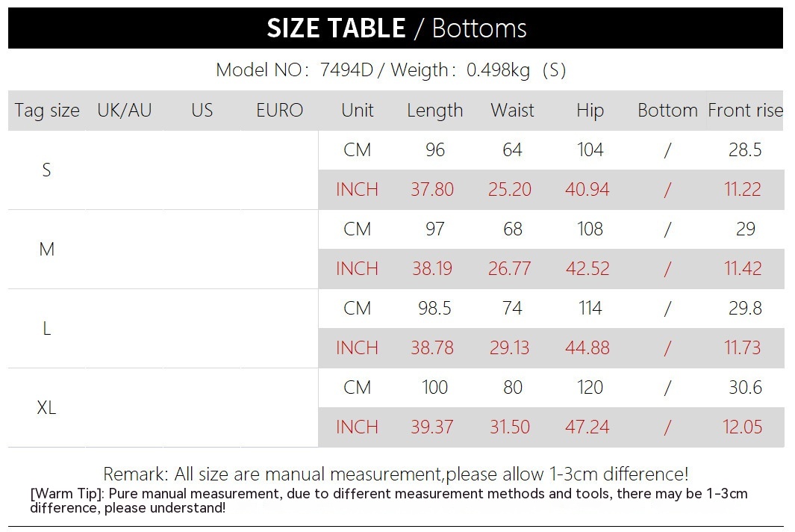The image size is (795, 532).
Task: Click the Remark manual measurement text
Action: point(396,474)
